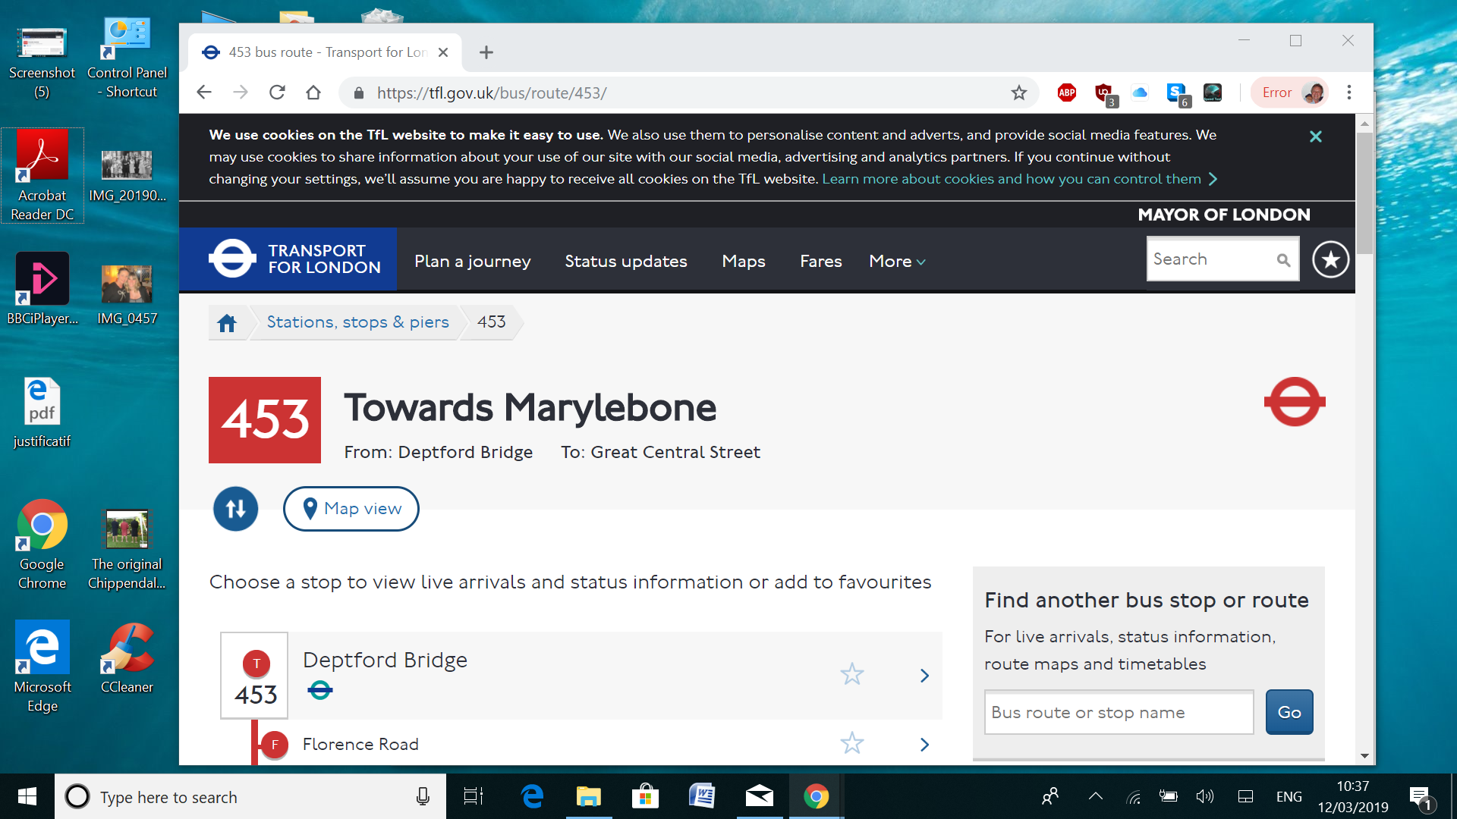1457x819 pixels.
Task: Select the BBCiPlayer desktop shortcut
Action: (42, 289)
